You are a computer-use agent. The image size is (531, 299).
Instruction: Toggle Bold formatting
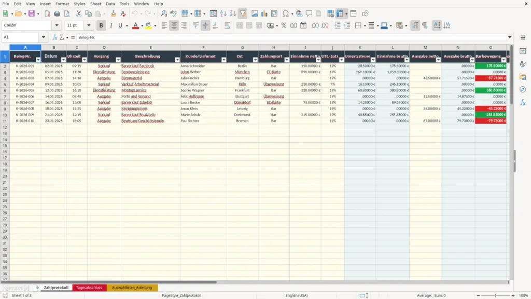101,25
